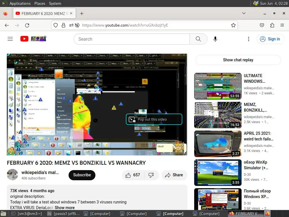289x217 pixels.
Task: Click the main video player
Action: point(97,105)
